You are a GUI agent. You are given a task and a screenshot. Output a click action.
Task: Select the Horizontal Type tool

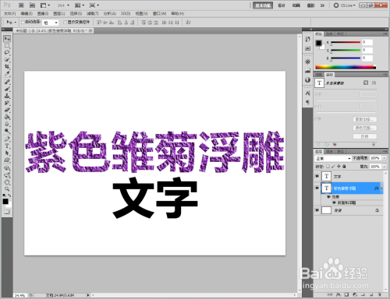[7, 146]
